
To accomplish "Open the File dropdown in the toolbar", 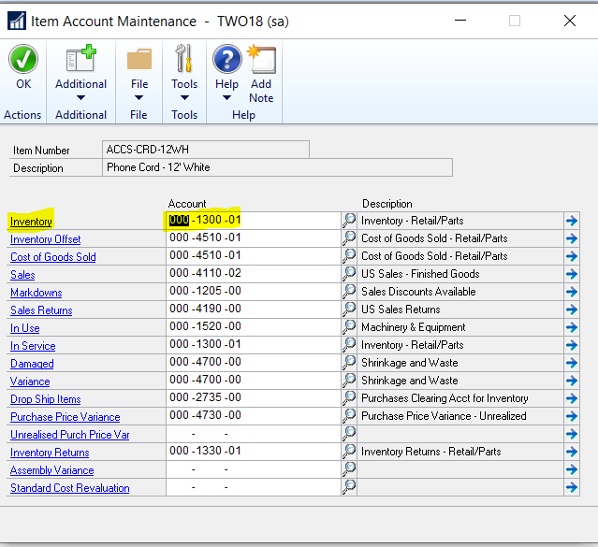I will [x=139, y=98].
